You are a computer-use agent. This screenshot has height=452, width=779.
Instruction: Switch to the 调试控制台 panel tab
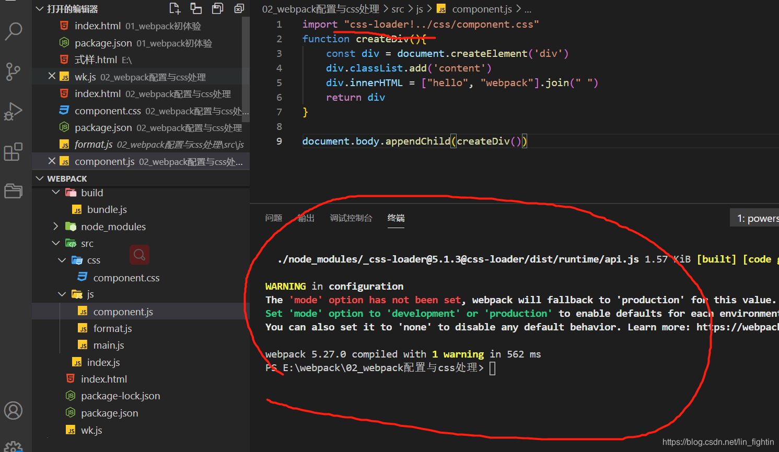click(x=351, y=218)
